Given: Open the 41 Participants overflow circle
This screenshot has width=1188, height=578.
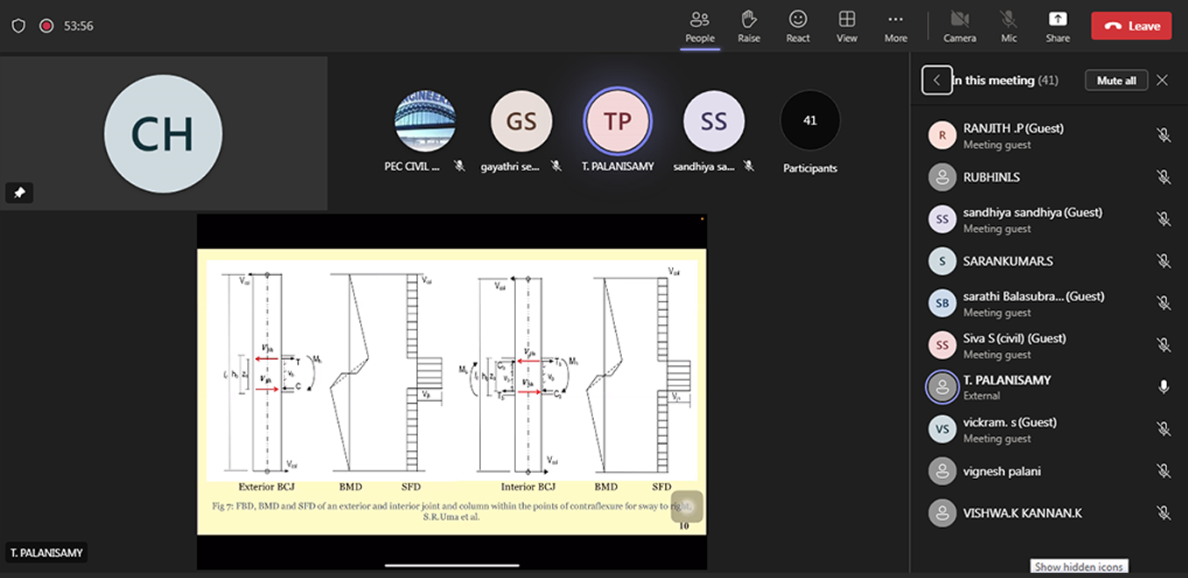Looking at the screenshot, I should [810, 121].
